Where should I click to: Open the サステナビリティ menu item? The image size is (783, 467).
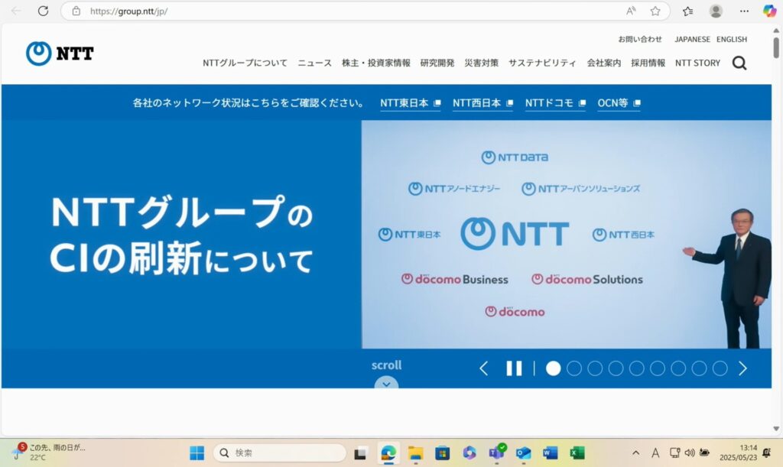542,63
